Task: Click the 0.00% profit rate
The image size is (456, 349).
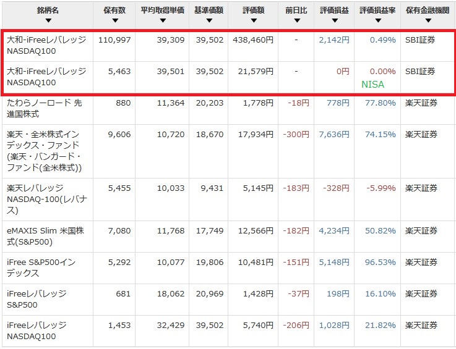Action: pos(383,72)
